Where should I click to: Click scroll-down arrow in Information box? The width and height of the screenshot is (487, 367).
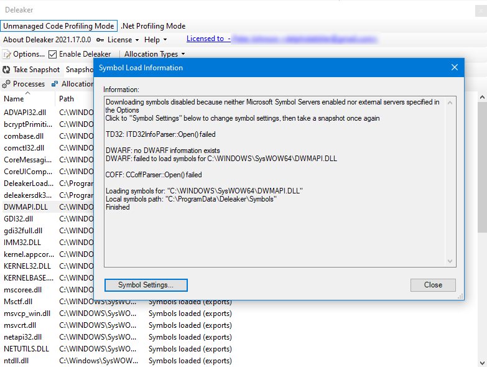tap(450, 261)
